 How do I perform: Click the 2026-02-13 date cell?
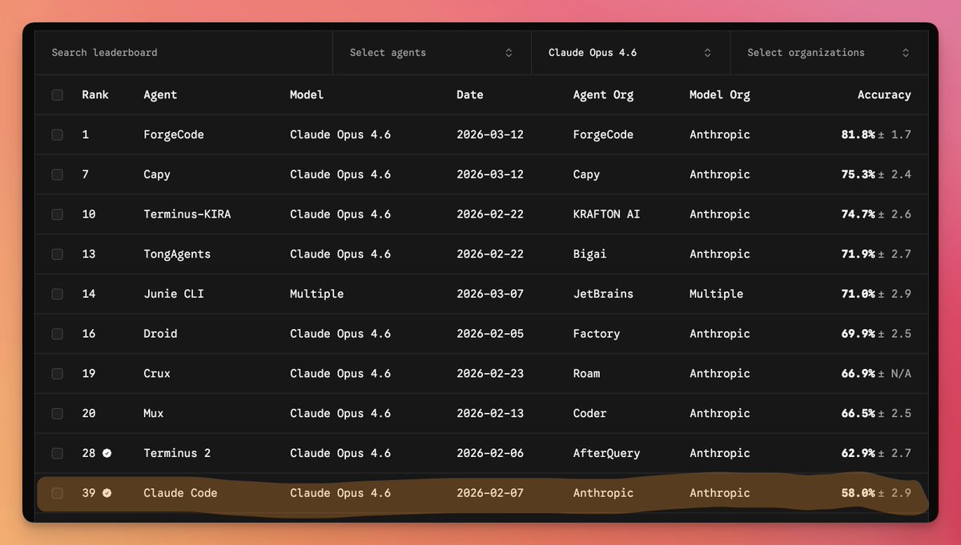[x=490, y=414]
